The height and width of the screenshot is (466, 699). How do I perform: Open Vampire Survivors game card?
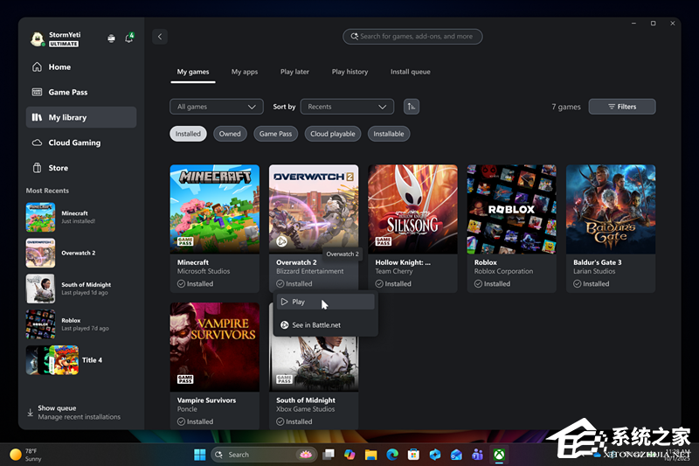214,365
